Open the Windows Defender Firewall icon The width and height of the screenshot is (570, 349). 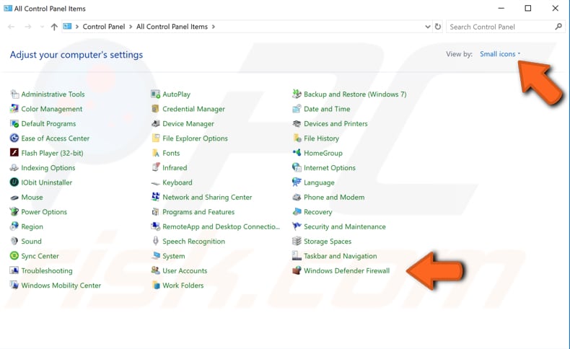coord(297,270)
